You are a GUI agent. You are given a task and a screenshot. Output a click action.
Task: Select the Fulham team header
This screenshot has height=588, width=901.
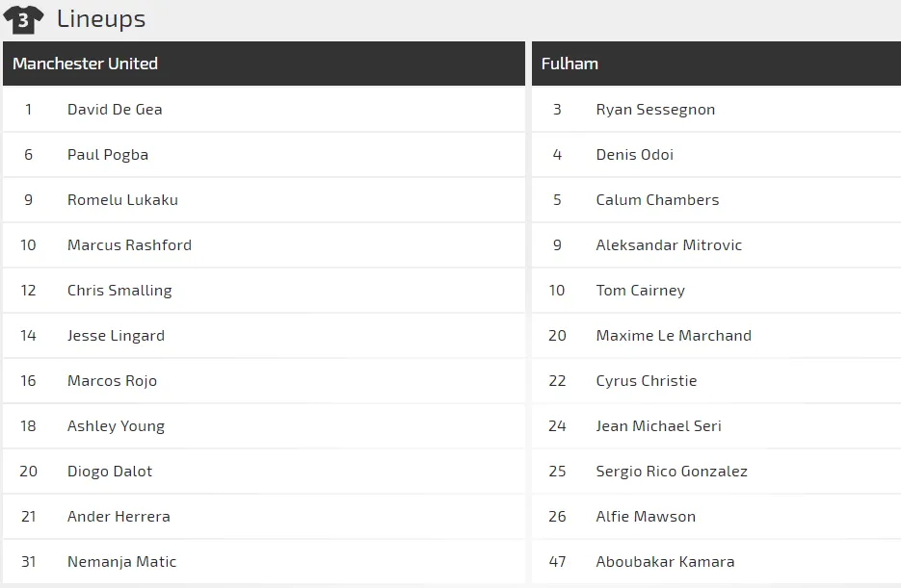pyautogui.click(x=570, y=64)
